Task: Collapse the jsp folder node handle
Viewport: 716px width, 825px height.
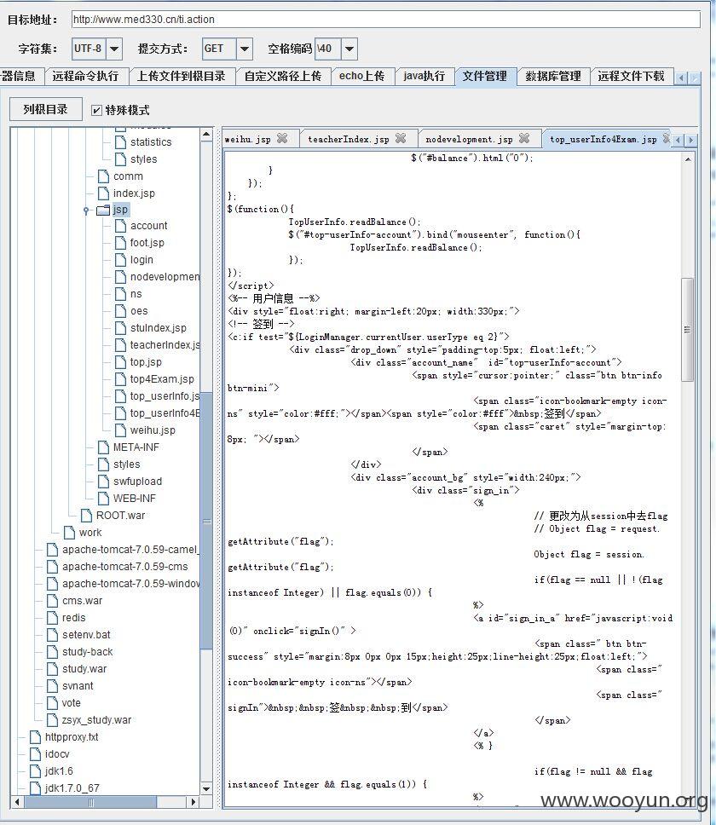Action: 86,211
